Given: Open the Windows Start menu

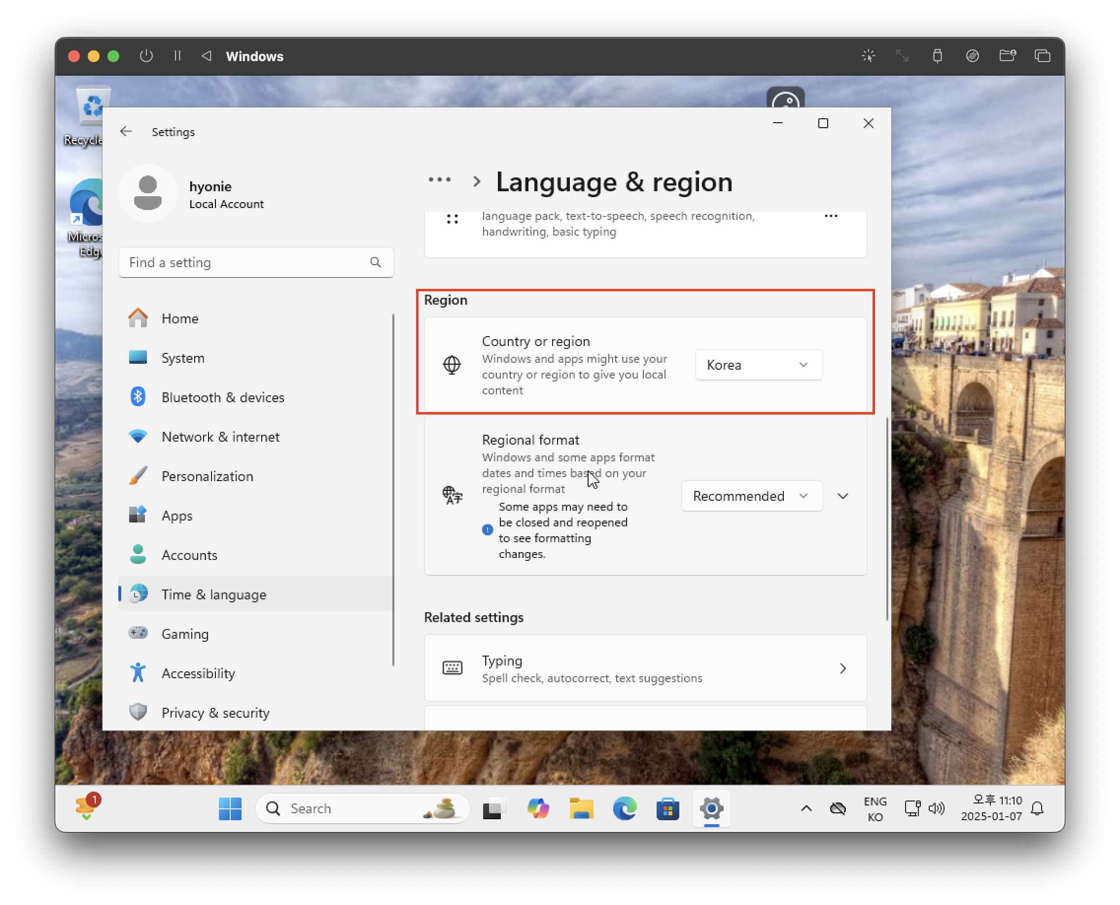Looking at the screenshot, I should (230, 808).
